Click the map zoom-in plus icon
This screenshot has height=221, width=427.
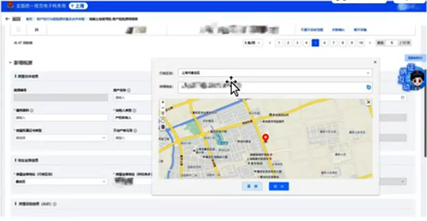[x=163, y=102]
